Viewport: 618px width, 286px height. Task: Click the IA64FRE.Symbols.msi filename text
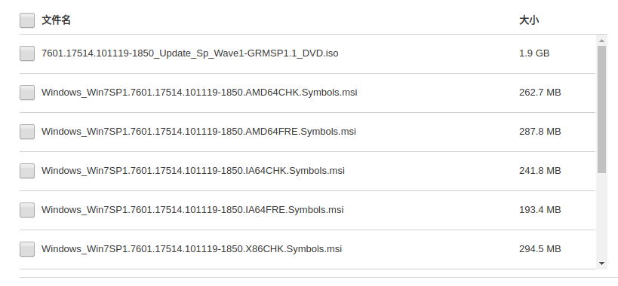pos(192,210)
